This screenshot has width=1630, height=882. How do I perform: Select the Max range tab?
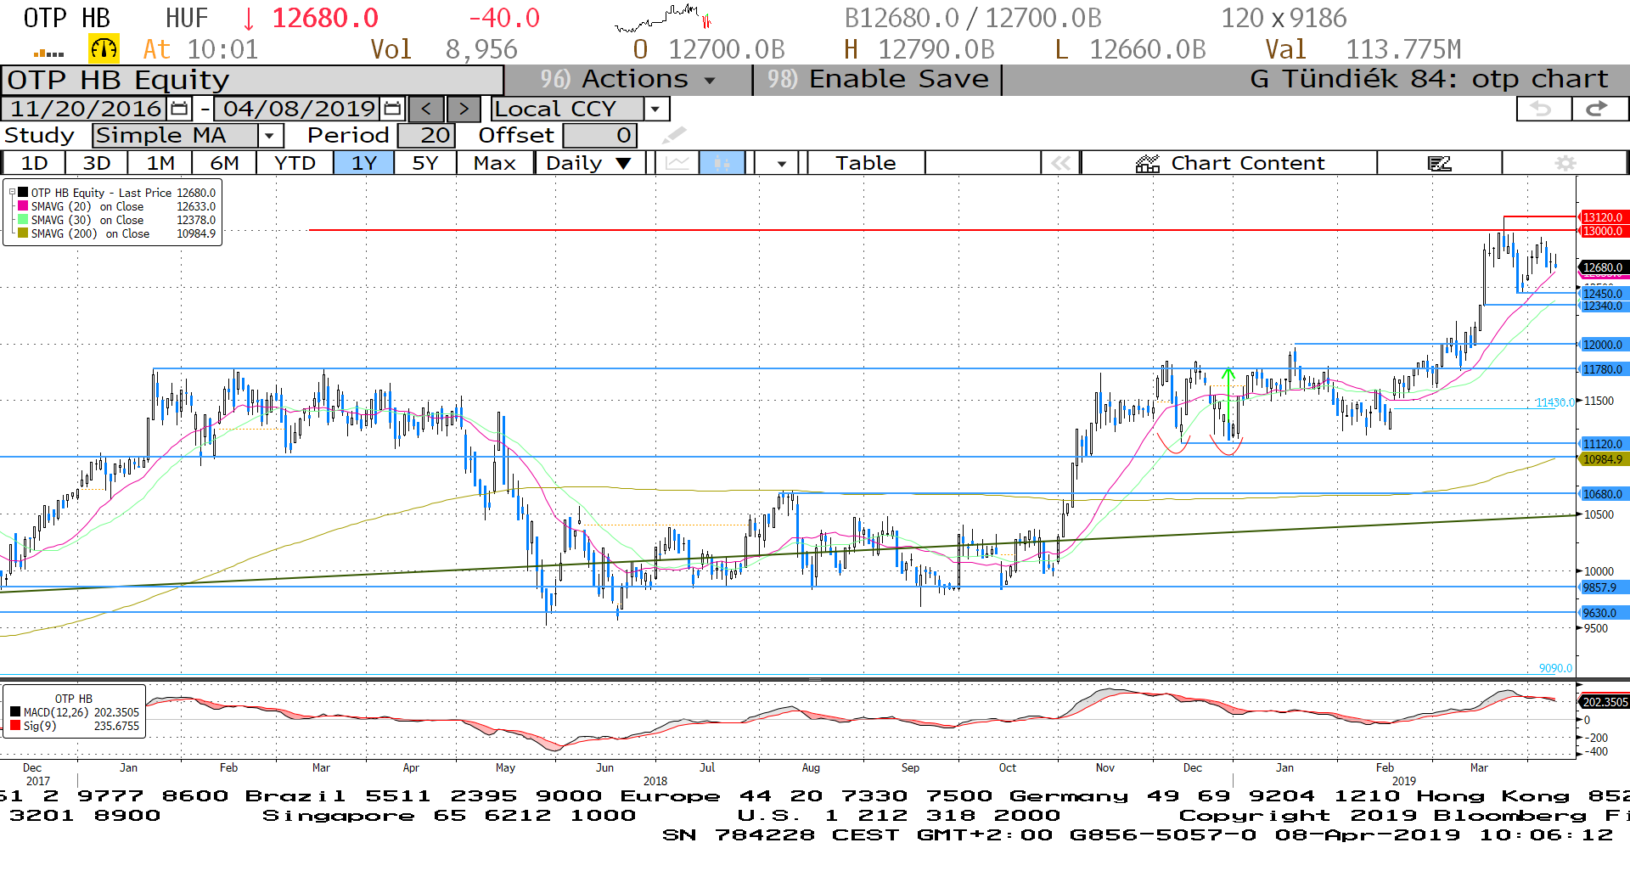point(495,163)
